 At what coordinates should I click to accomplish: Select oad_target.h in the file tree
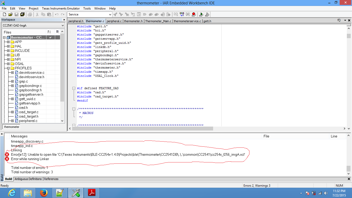pos(29,116)
